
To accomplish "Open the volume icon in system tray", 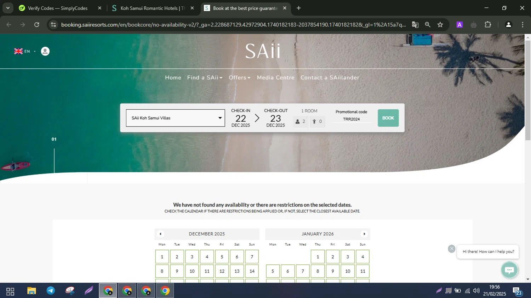I will [x=476, y=291].
